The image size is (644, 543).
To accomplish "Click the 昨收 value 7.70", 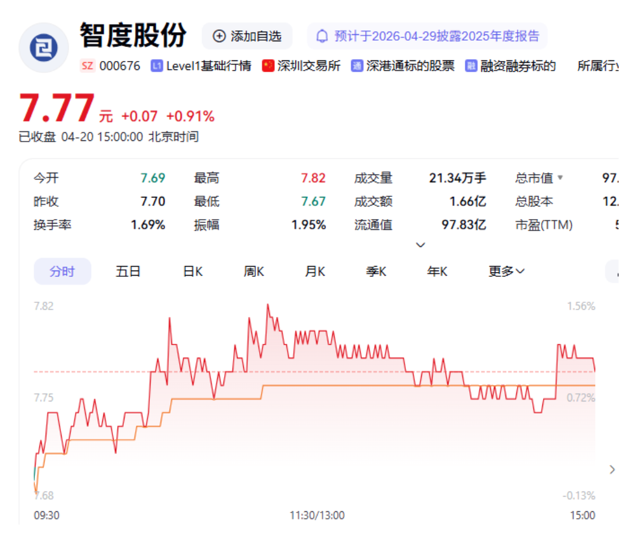I will point(153,201).
